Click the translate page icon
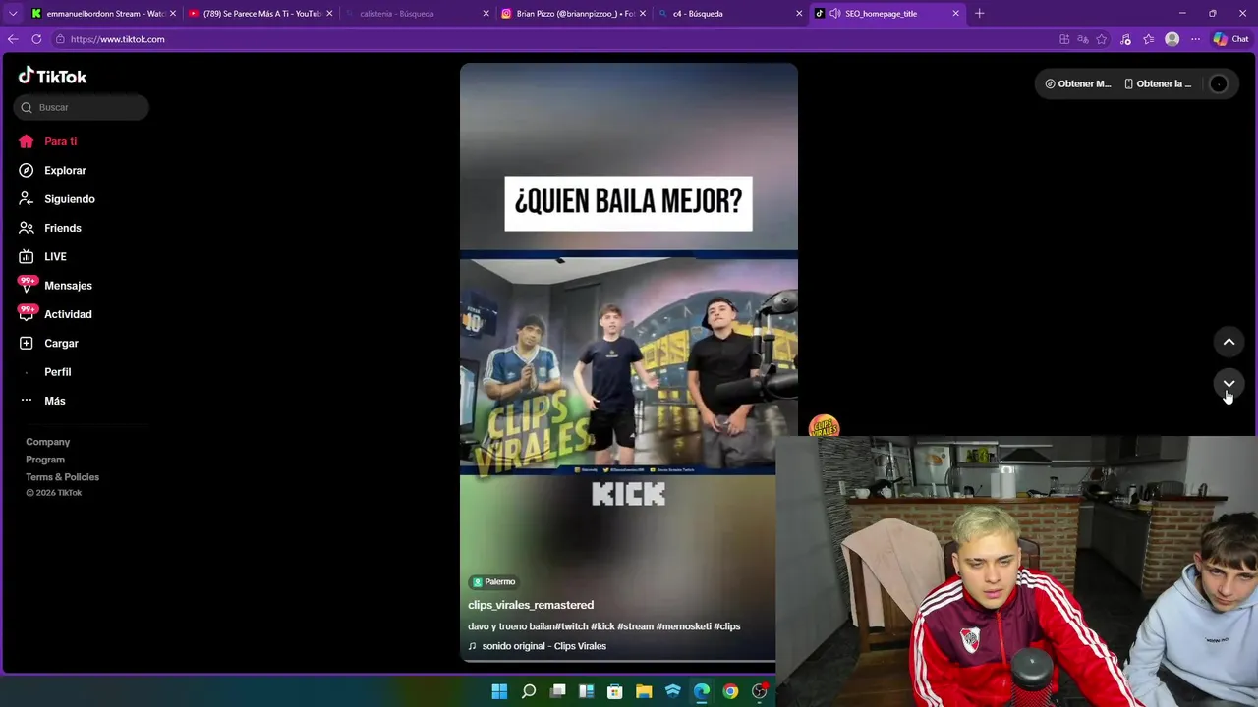Screen dimensions: 1258x707 click(1083, 39)
